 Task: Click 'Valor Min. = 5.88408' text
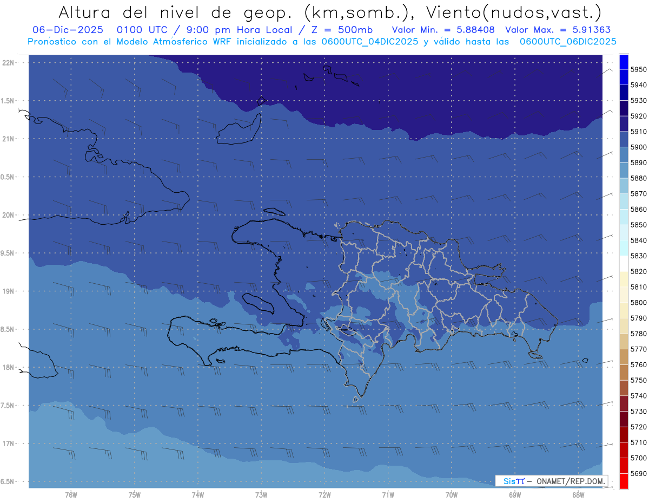point(443,30)
